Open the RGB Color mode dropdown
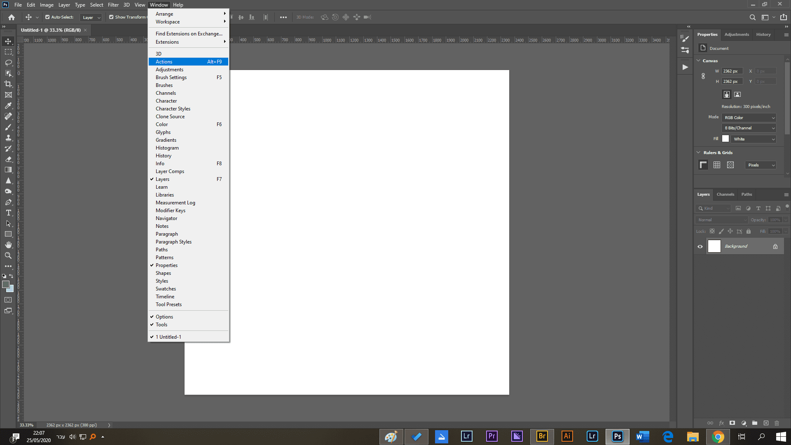 (749, 118)
